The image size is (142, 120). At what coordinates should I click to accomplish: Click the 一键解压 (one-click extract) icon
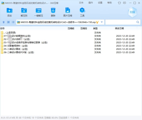[39, 10]
